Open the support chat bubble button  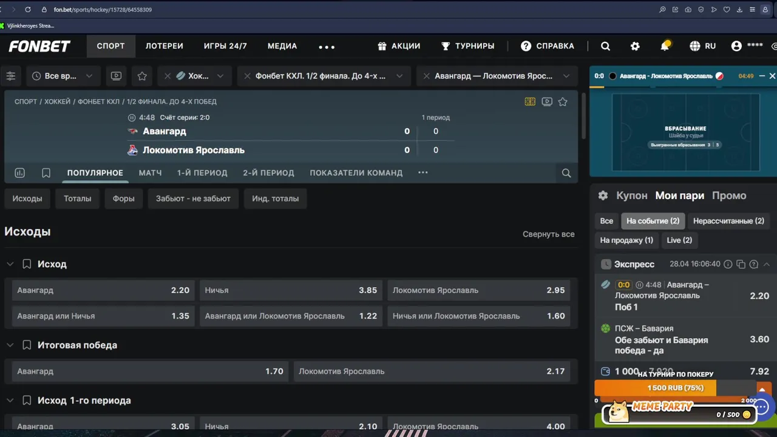pyautogui.click(x=761, y=407)
